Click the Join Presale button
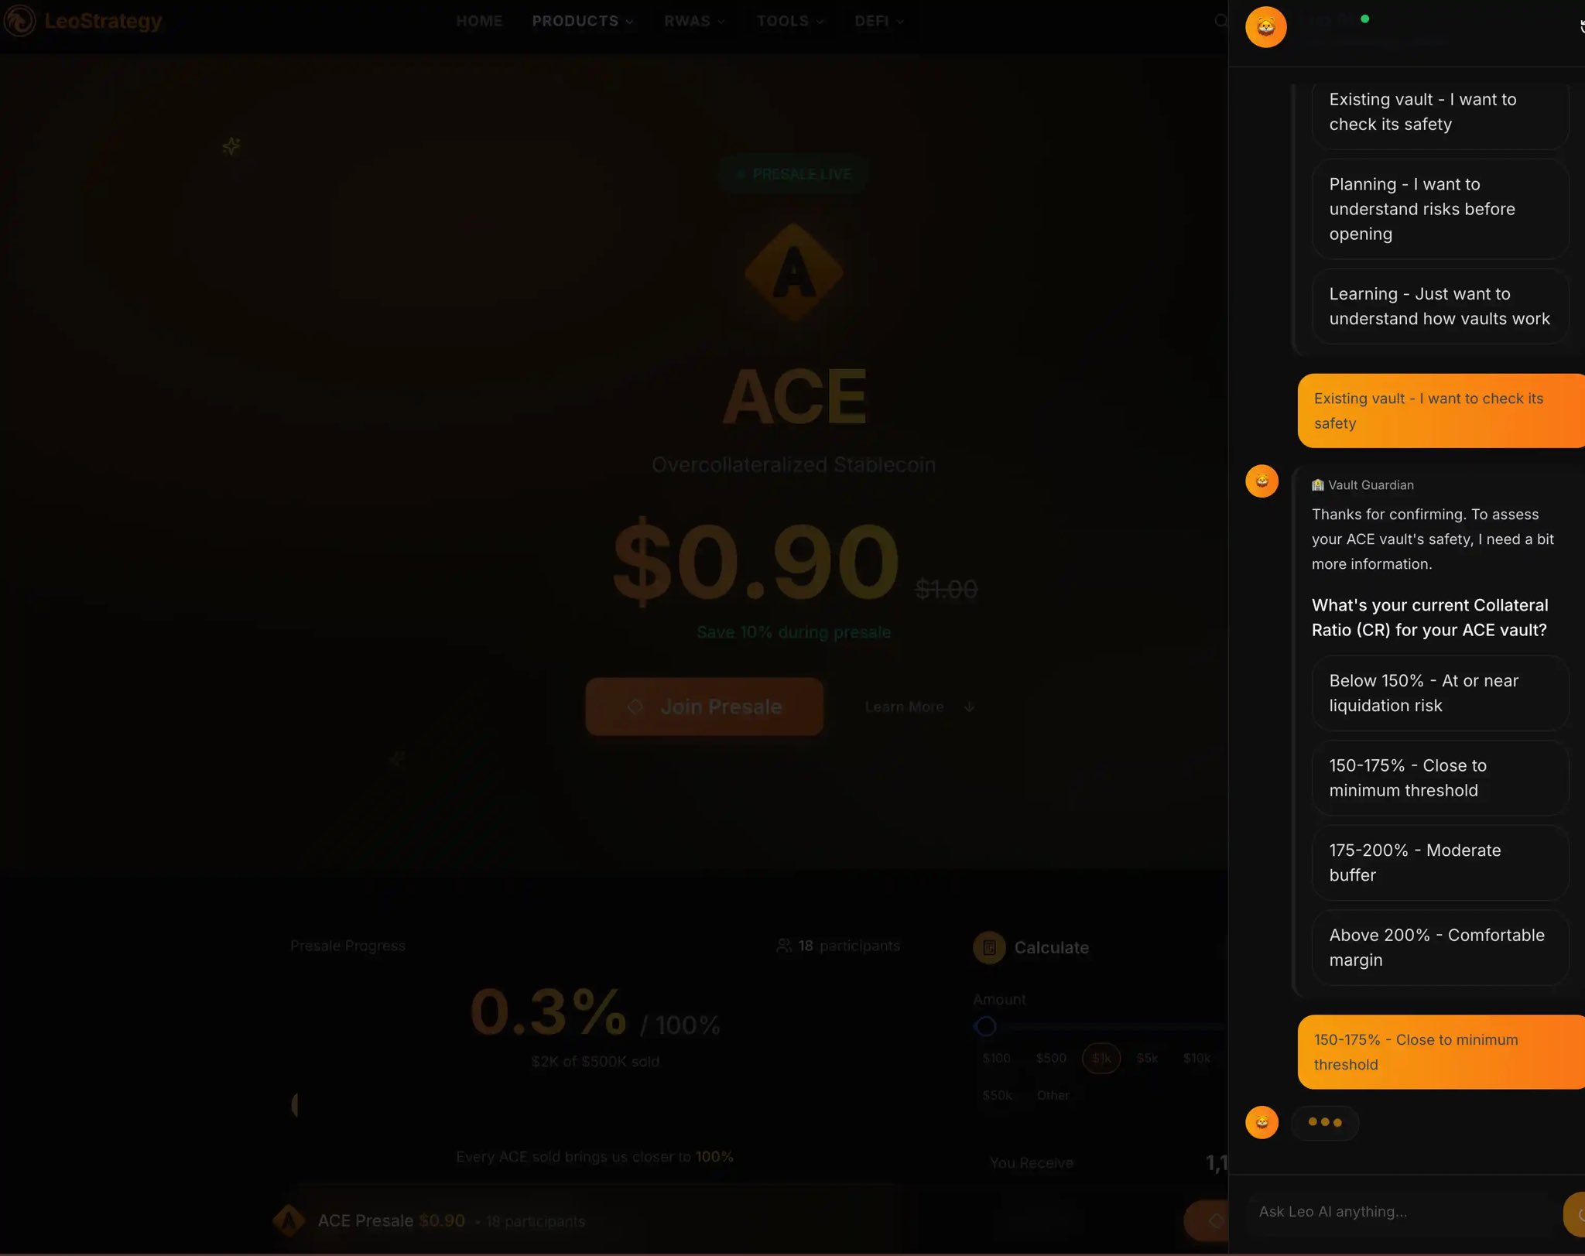1585x1256 pixels. (x=704, y=707)
